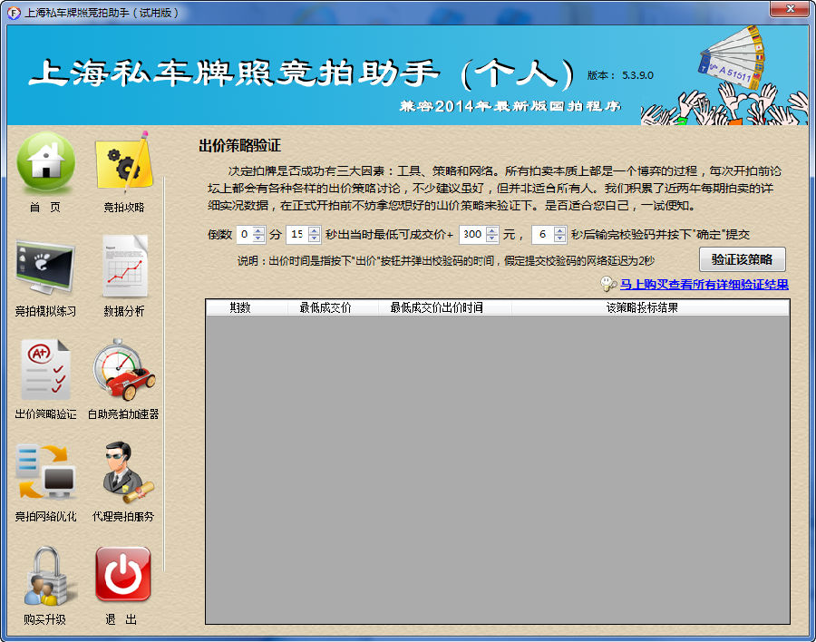Click the 最低成交价 column header
Viewport: 816px width, 642px height.
(325, 308)
